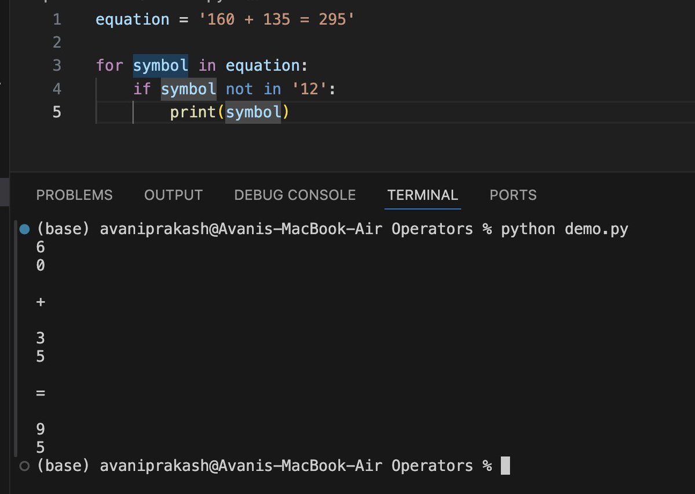This screenshot has width=695, height=494.
Task: Click the 'print' function call on line 5
Action: click(x=193, y=112)
